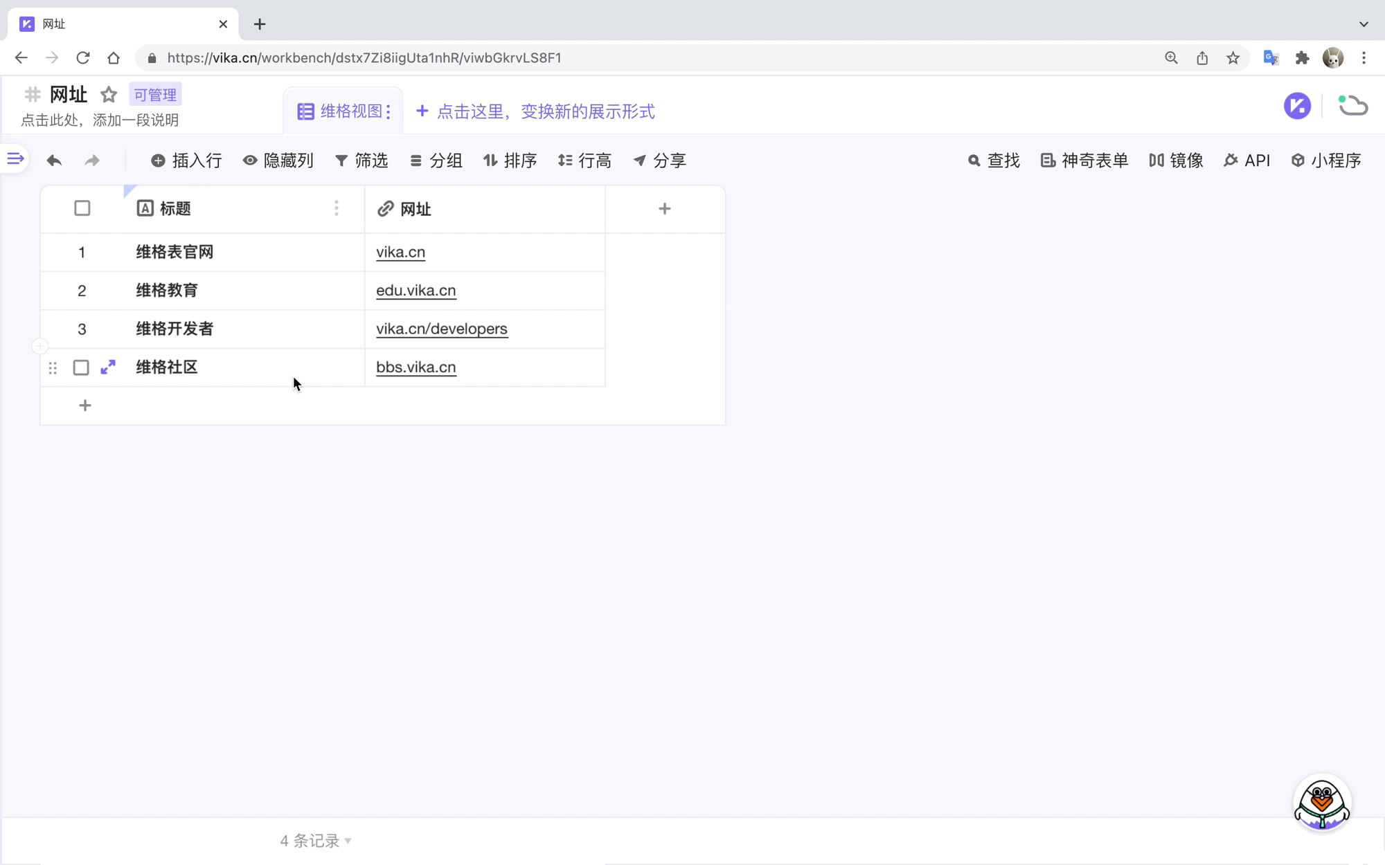1385x865 pixels.
Task: Add a new view via 点击这里，变换新的展示形式
Action: tap(535, 111)
